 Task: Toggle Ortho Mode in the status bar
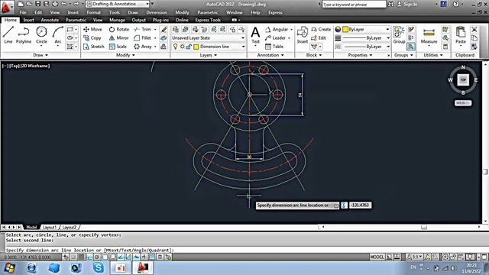click(x=89, y=257)
